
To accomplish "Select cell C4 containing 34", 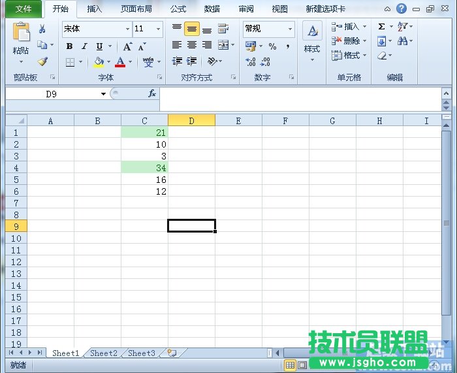I will point(144,168).
